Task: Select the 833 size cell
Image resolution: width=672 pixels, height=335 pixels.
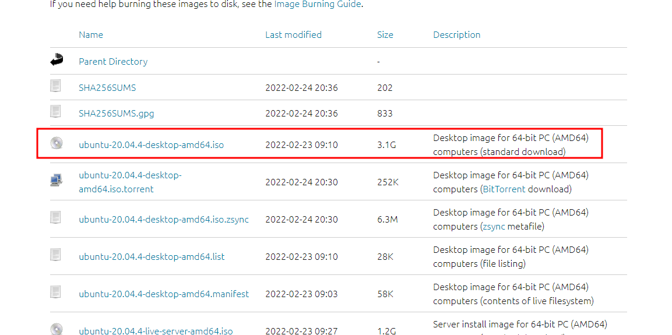Action: click(385, 114)
